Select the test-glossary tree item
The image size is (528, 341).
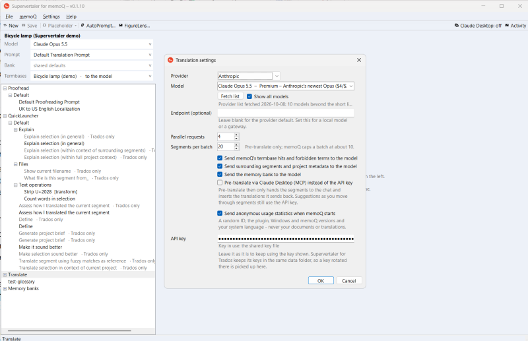point(21,282)
